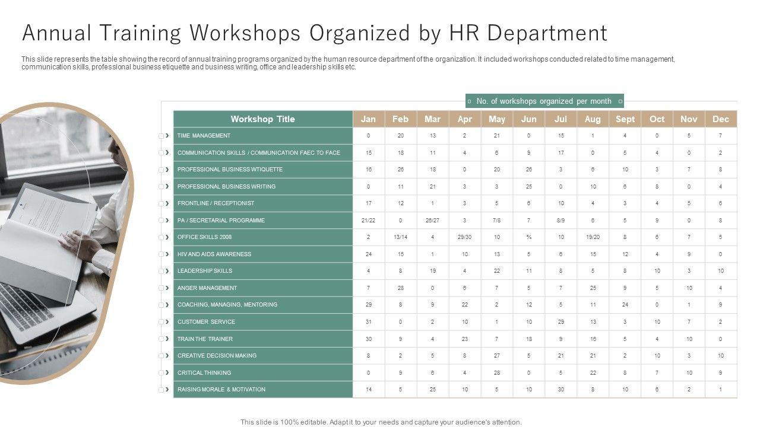This screenshot has width=760, height=427.
Task: Click the chevron arrow beside Critical Thinking
Action: point(167,373)
